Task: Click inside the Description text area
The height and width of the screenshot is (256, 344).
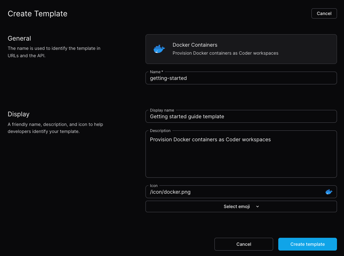Action: pyautogui.click(x=241, y=154)
